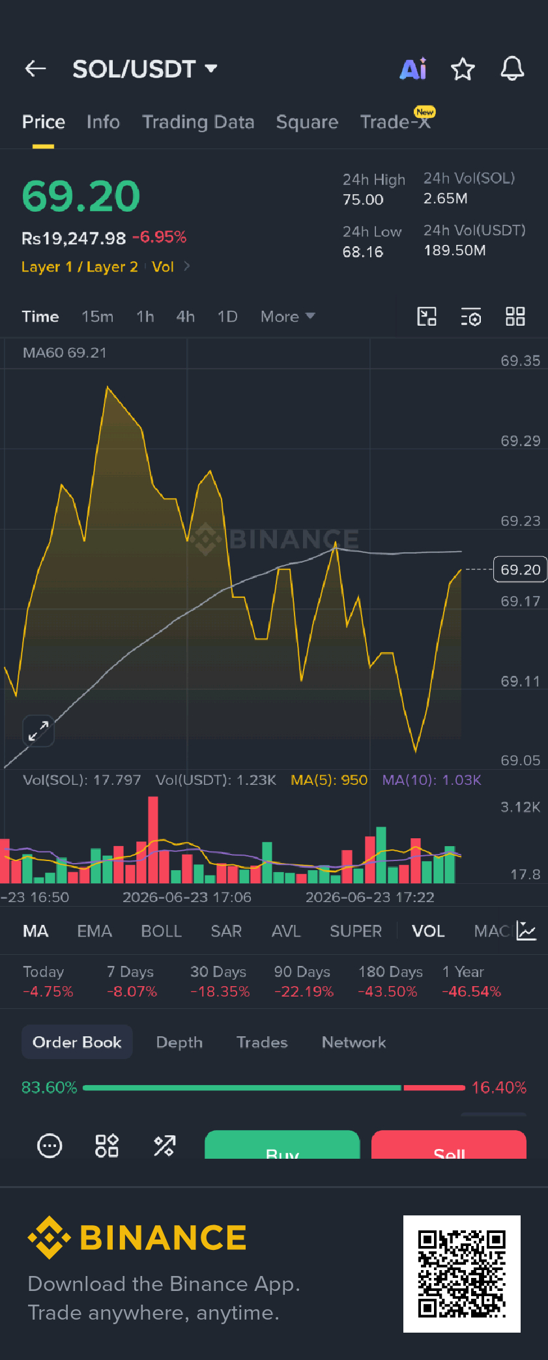This screenshot has height=1360, width=548.
Task: Toggle the MACD sub-indicator
Action: pyautogui.click(x=493, y=931)
